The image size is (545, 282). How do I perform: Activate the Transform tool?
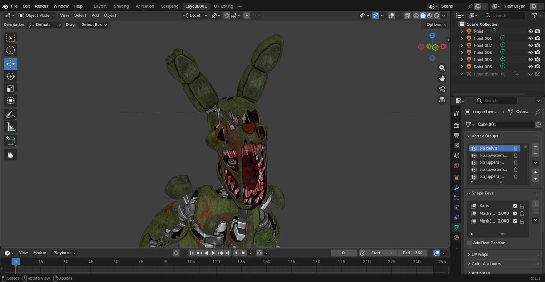(x=10, y=101)
